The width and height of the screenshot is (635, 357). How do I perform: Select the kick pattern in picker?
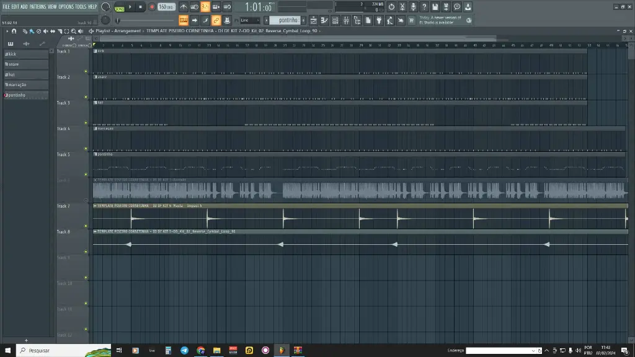(26, 54)
